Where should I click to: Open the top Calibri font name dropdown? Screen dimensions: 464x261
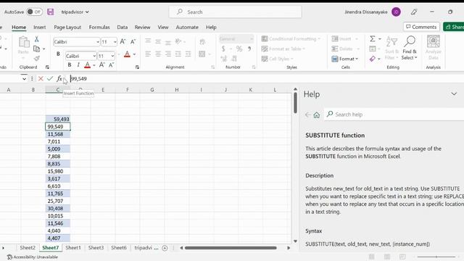[97, 42]
